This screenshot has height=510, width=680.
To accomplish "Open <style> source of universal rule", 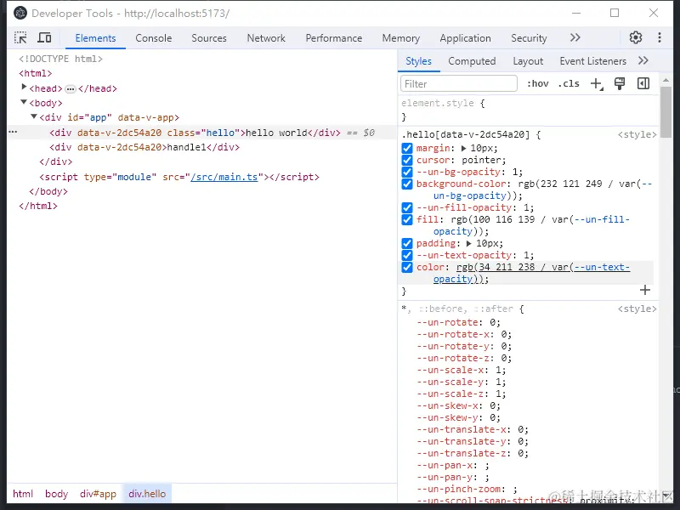I will tap(637, 309).
